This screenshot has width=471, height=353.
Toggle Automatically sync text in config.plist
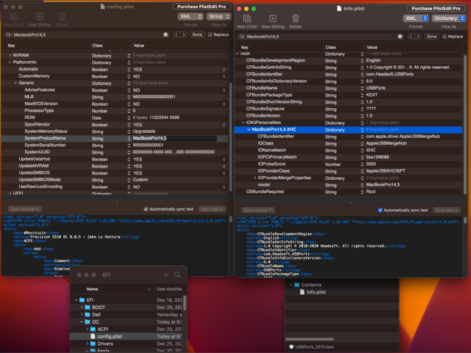point(146,209)
